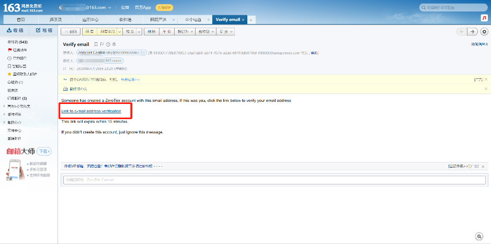Click 翻译成中文 translate option
This screenshot has width=491, height=244.
coord(78,89)
